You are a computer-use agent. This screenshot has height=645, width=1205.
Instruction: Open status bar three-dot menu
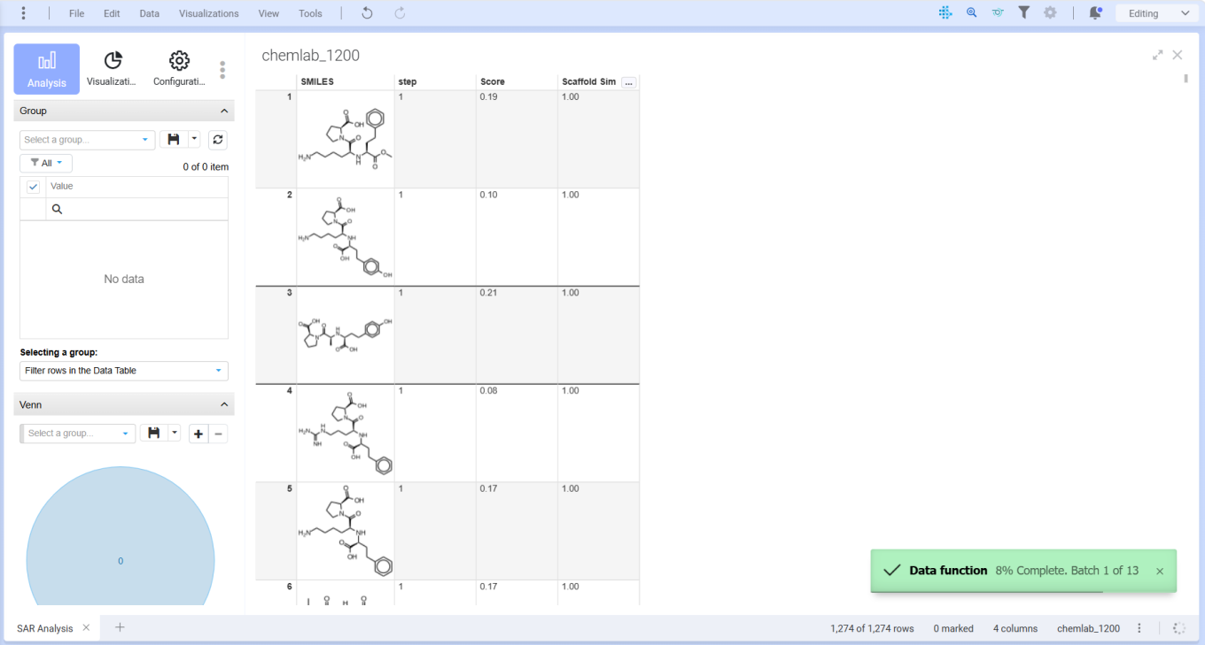(1139, 629)
